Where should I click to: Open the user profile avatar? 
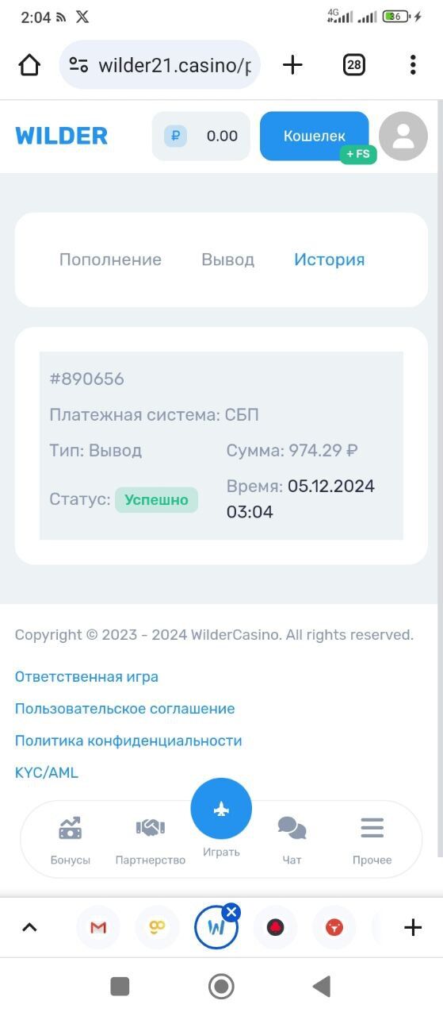(x=403, y=137)
